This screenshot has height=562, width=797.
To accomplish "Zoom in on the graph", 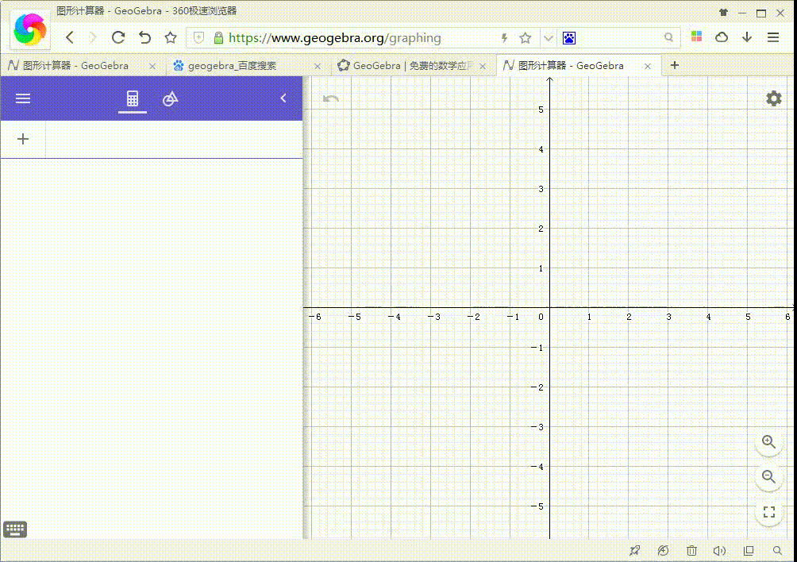I will tap(768, 442).
